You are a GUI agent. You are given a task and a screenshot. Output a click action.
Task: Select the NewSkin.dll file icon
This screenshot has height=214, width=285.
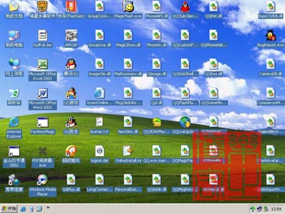tap(128, 122)
